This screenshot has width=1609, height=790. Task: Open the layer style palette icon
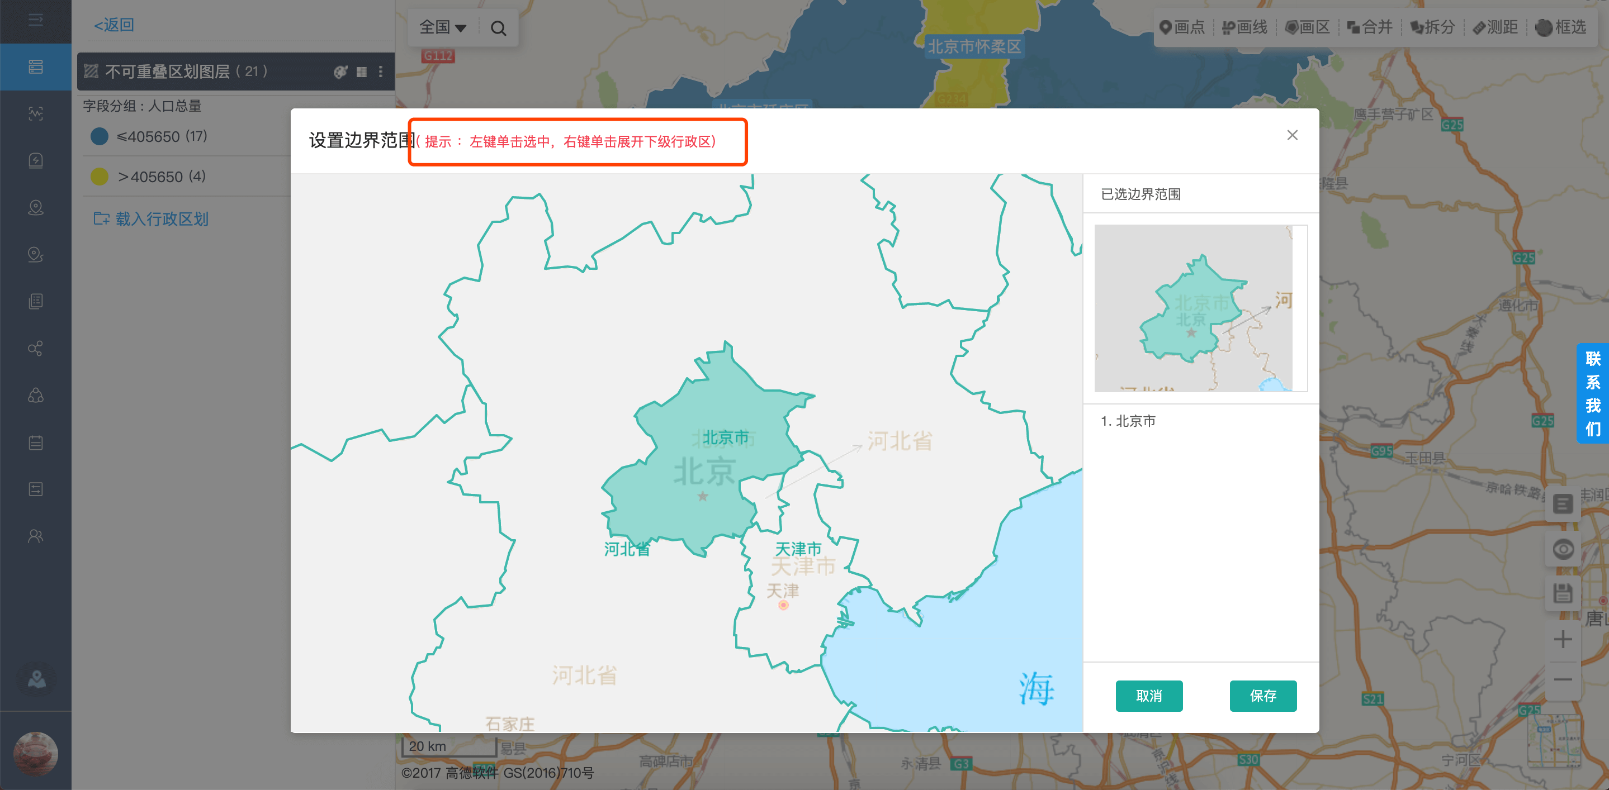coord(340,72)
